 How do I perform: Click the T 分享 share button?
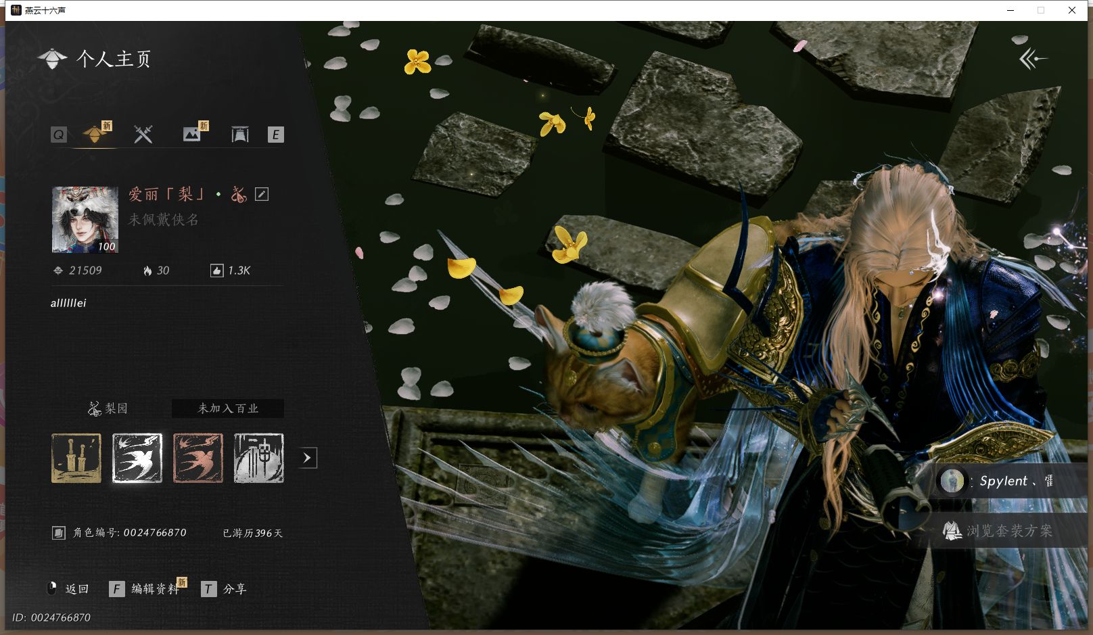pos(224,589)
